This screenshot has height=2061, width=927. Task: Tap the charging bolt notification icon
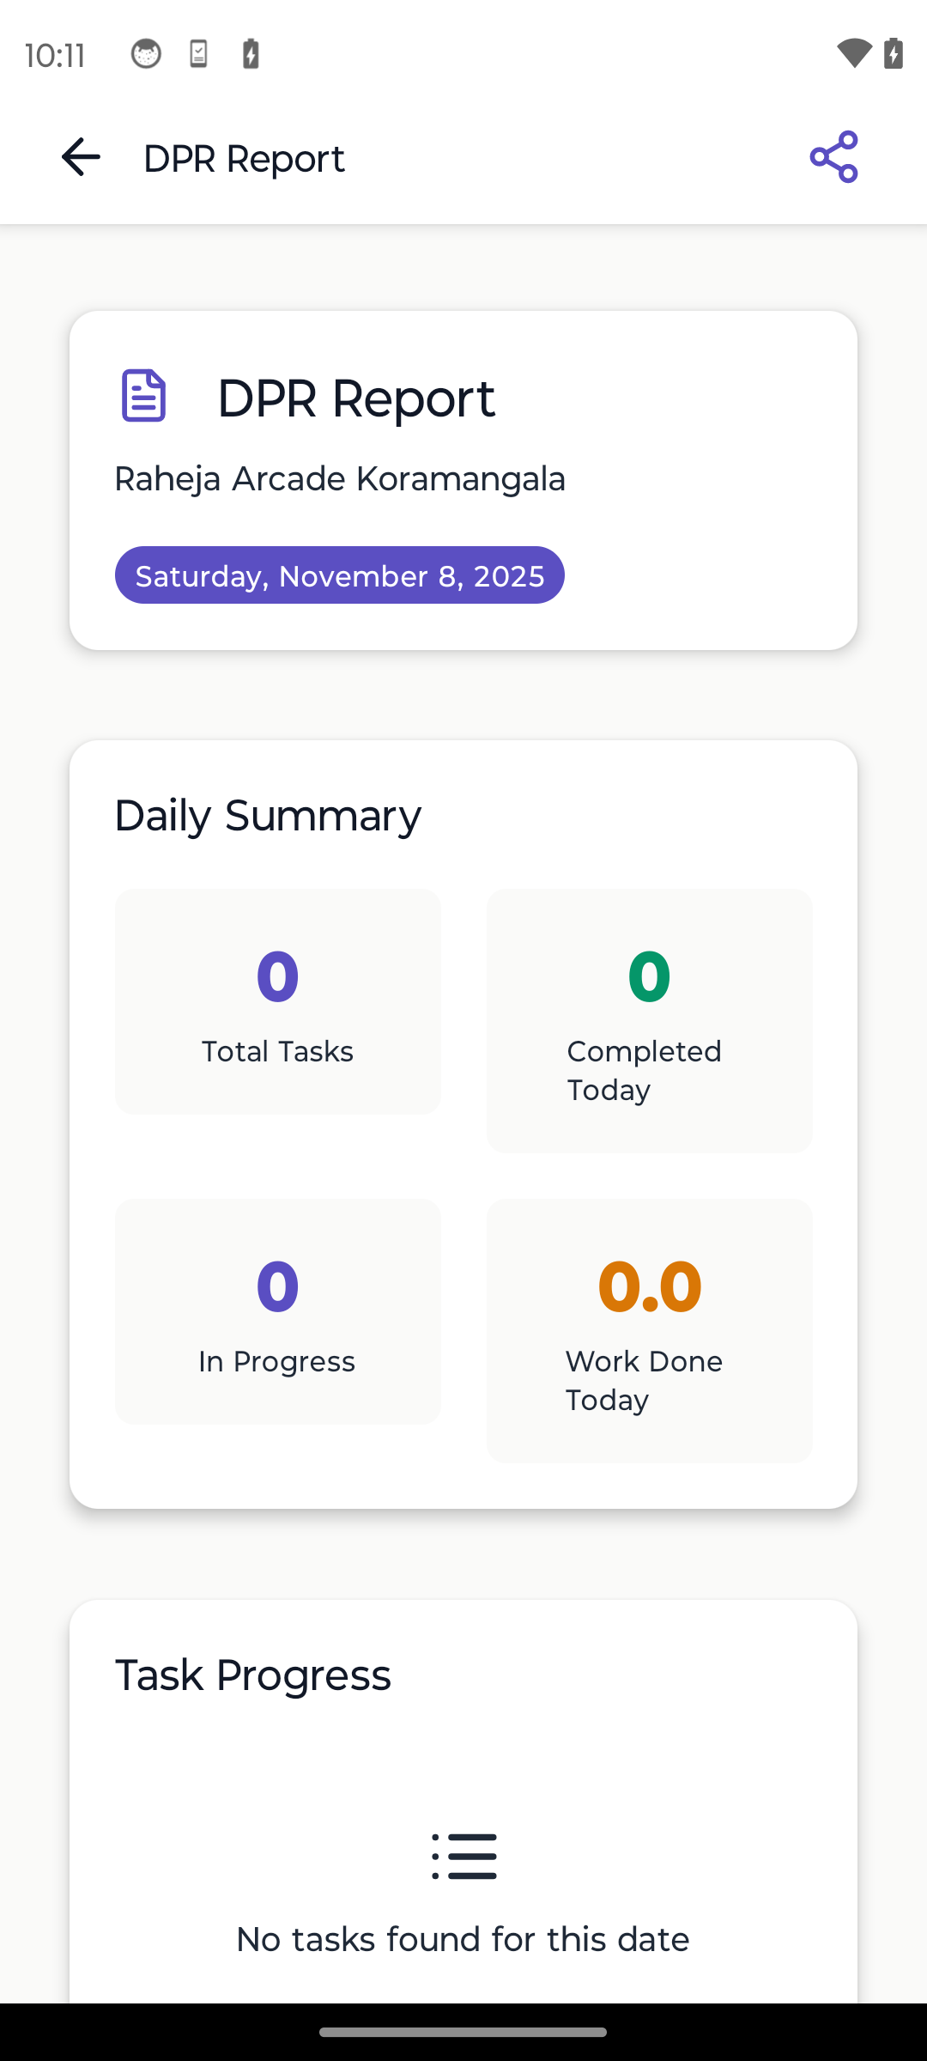coord(251,54)
